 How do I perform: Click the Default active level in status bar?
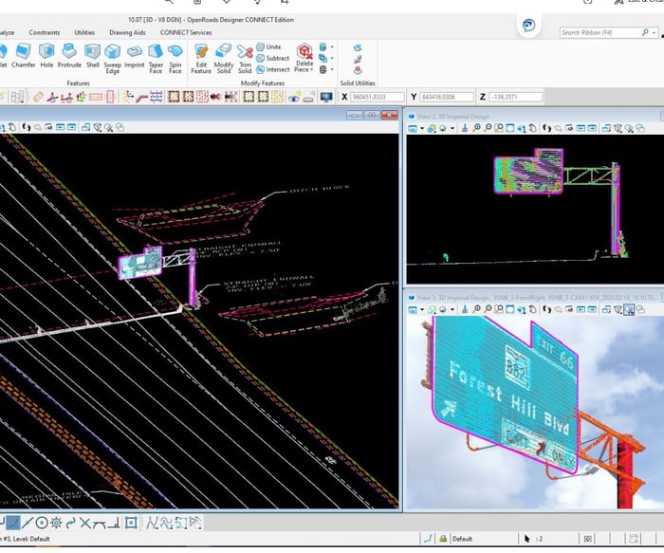pyautogui.click(x=462, y=539)
